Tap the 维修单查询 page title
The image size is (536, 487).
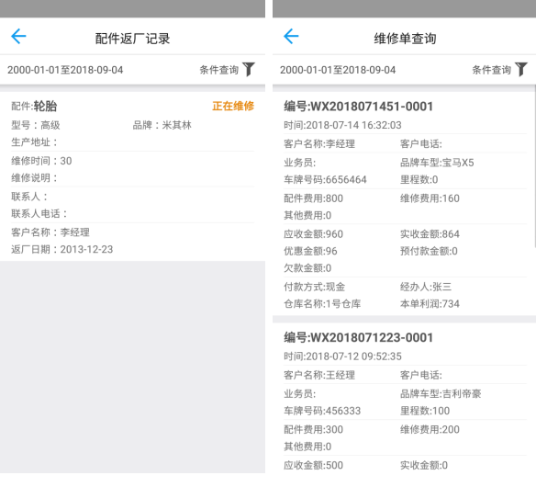tap(405, 39)
